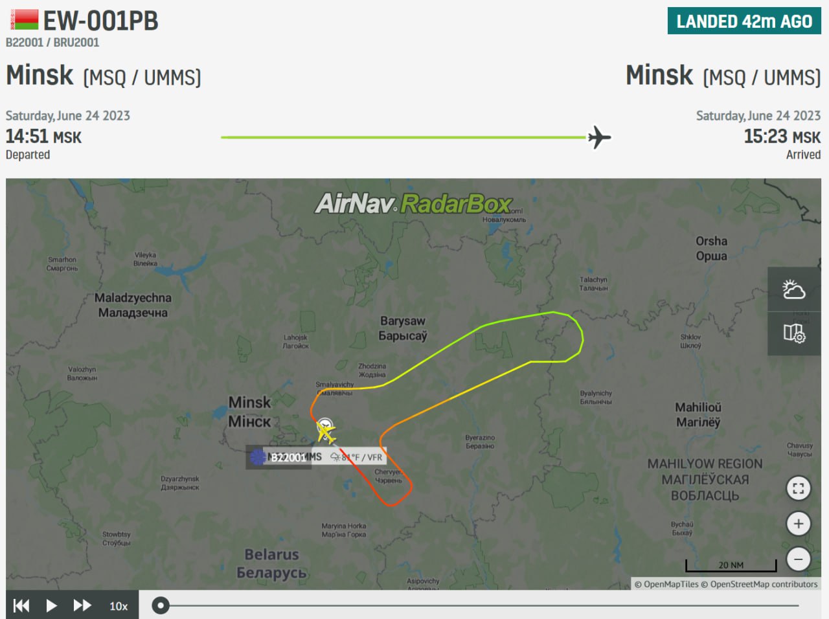Click the fullscreen map button
This screenshot has height=619, width=829.
pos(799,489)
